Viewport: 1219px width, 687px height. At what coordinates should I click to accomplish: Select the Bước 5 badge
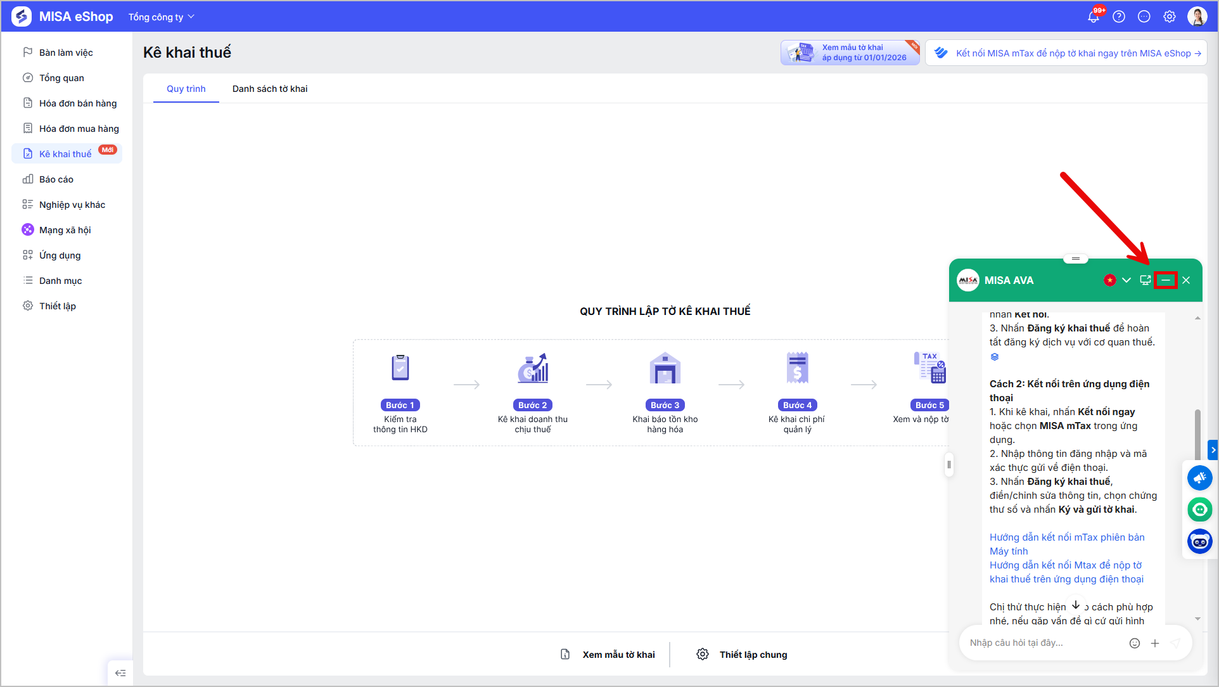929,405
